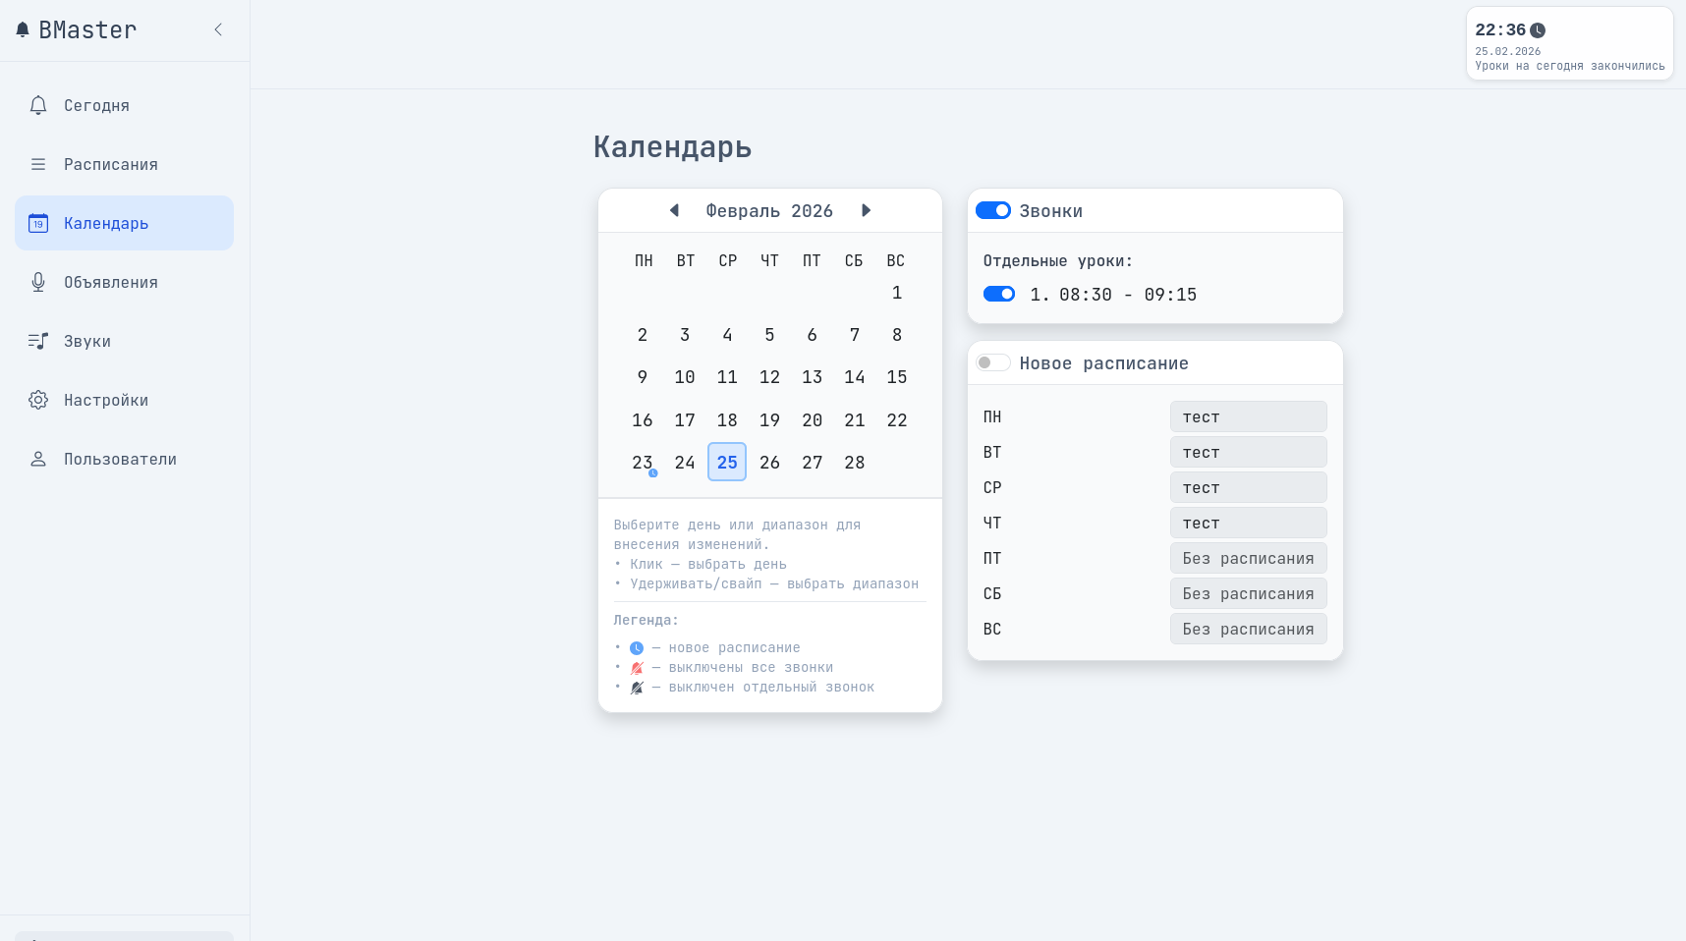Screen dimensions: 1686x941
Task: Click the music list icon for Звуки
Action: click(38, 341)
